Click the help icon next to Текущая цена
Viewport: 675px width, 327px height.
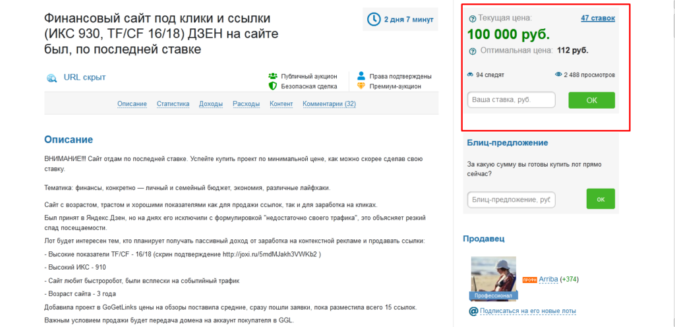pyautogui.click(x=472, y=19)
